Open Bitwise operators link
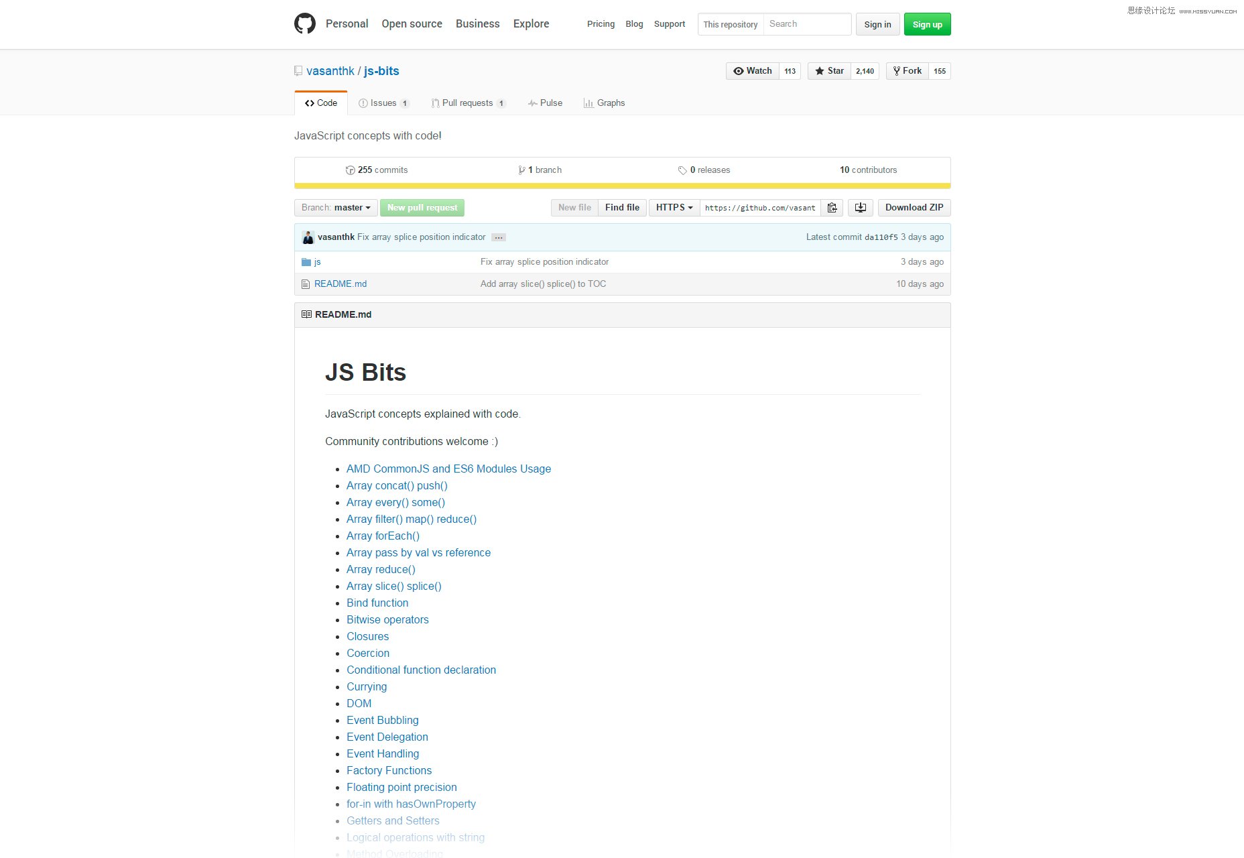 tap(387, 620)
